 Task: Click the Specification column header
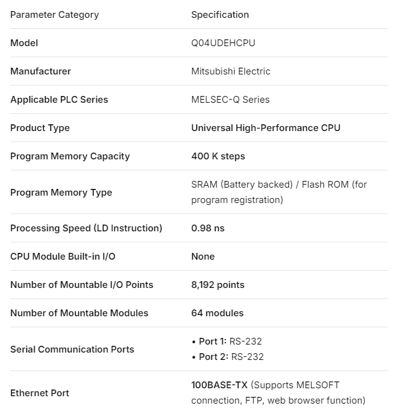pyautogui.click(x=220, y=15)
